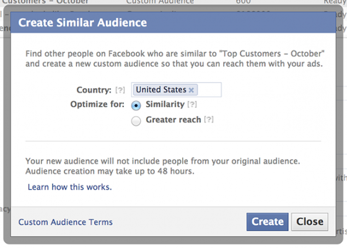Select the Greater reach radio button
This screenshot has height=248, width=347.
[136, 121]
